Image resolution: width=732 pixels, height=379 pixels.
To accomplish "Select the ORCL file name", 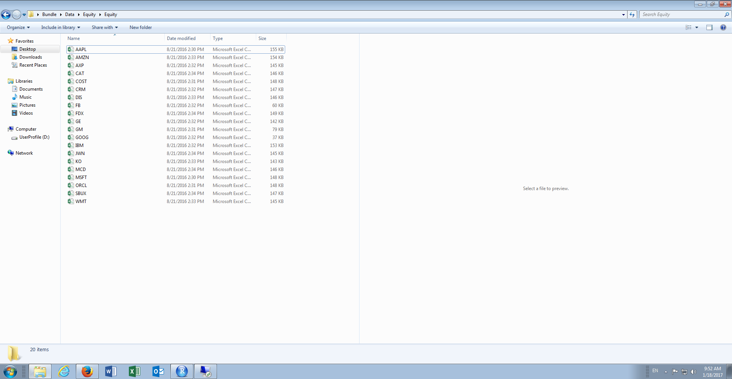I will coord(81,186).
